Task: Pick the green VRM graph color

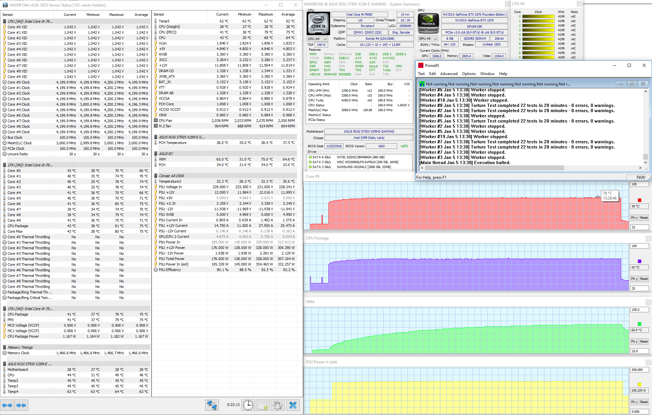Action: [639, 324]
